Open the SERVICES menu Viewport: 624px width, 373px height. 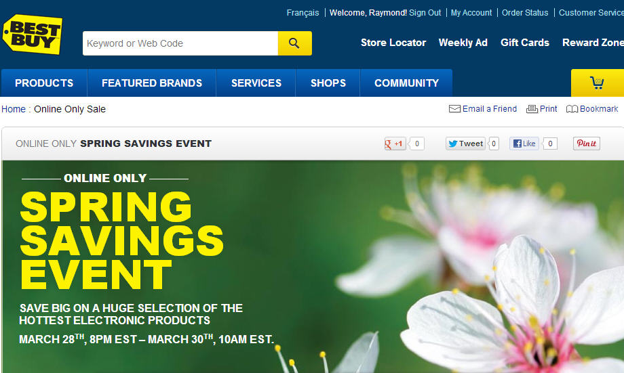tap(256, 83)
